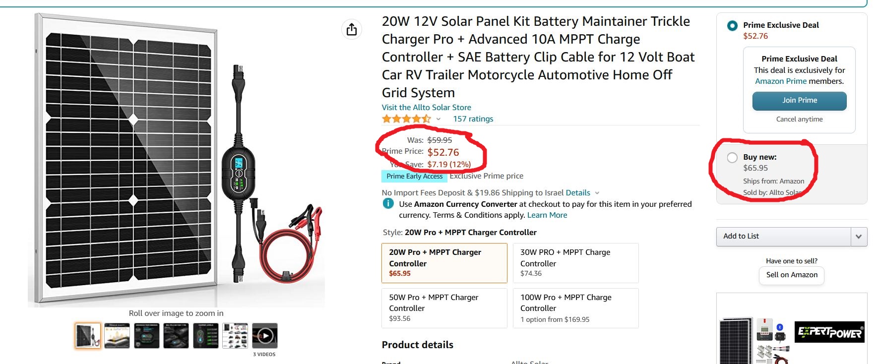Select the 30W PRO + MPPT style option
This screenshot has width=878, height=364.
[575, 263]
